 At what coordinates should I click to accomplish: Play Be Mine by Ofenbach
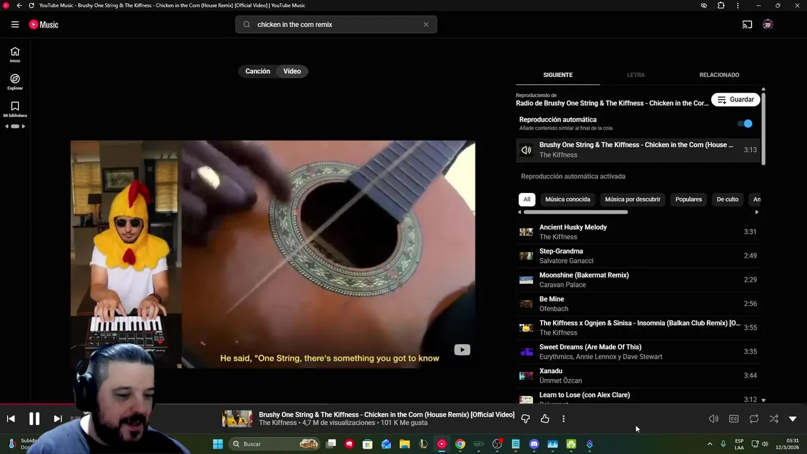click(x=638, y=304)
